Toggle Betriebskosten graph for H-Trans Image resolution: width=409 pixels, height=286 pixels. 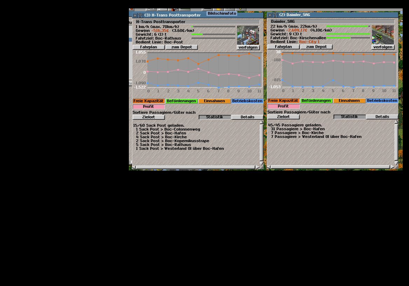coord(247,101)
